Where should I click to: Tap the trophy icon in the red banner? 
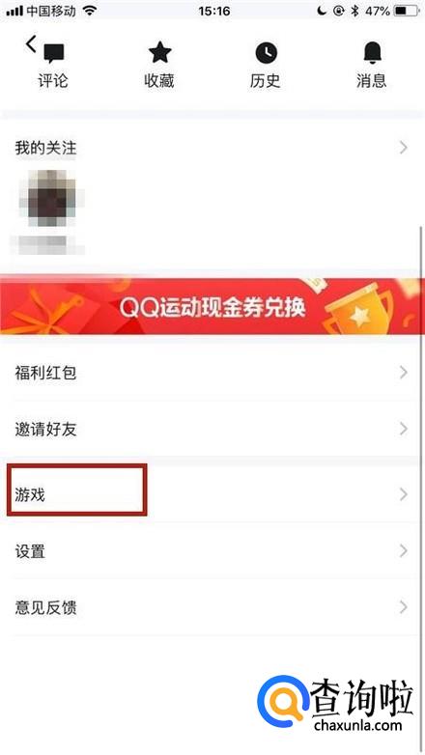tap(357, 309)
